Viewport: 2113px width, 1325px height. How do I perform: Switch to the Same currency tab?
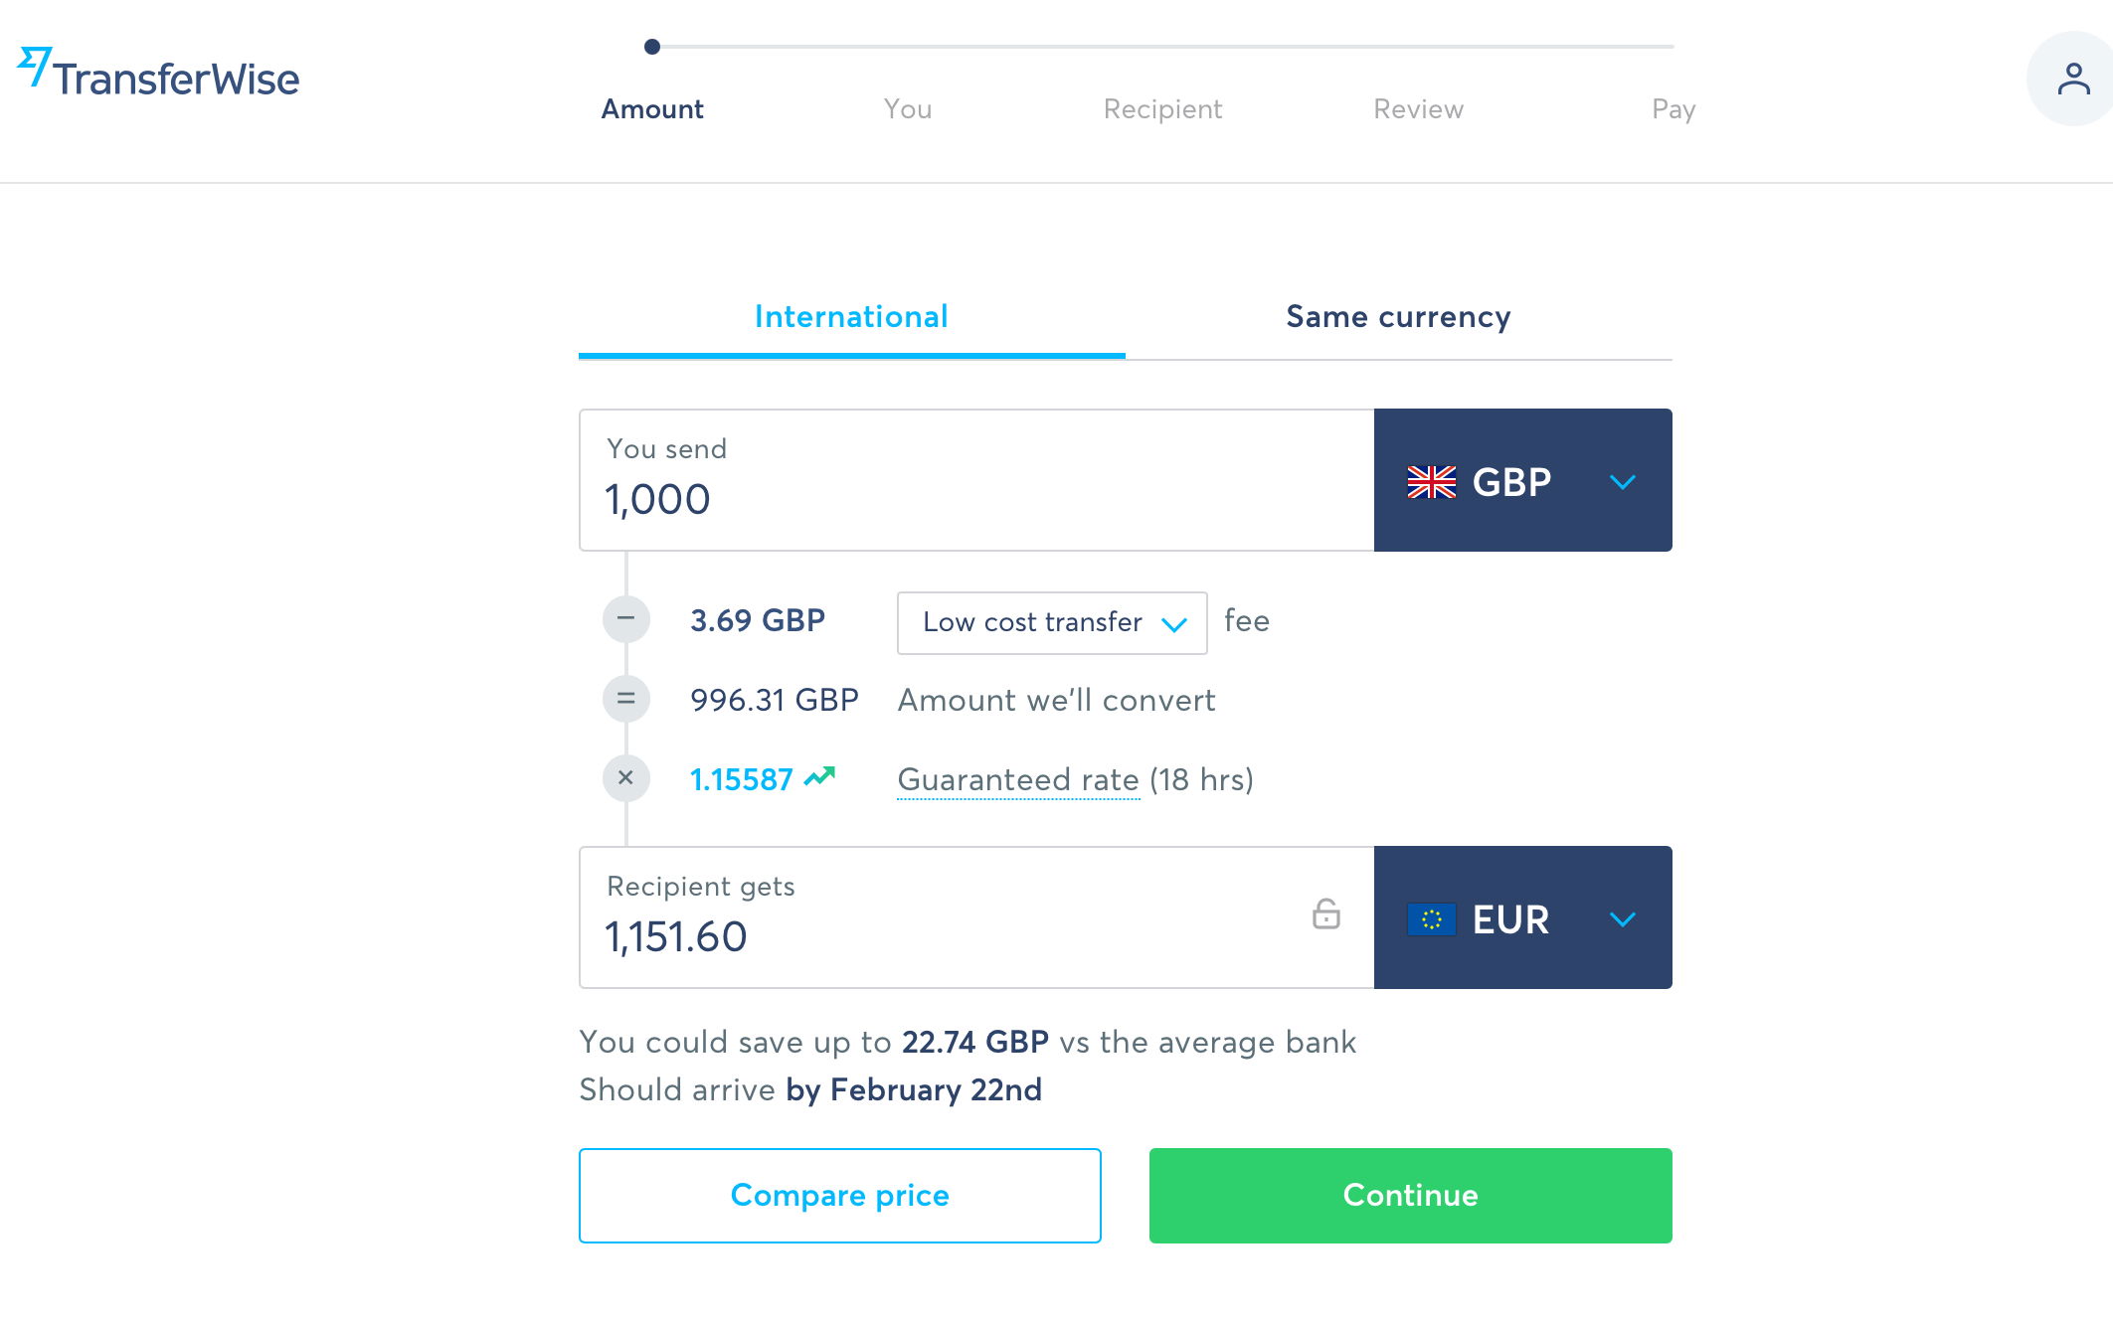[1398, 317]
